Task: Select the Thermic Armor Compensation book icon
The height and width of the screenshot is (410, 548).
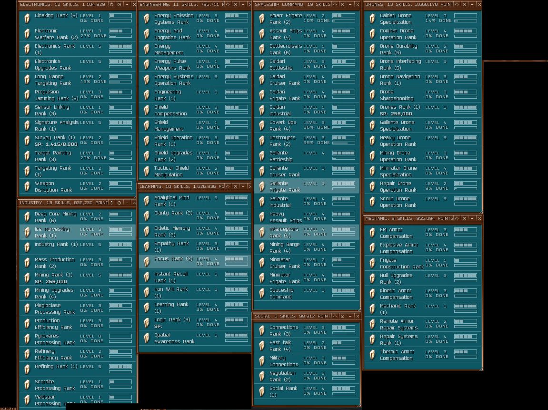Action: click(x=373, y=355)
